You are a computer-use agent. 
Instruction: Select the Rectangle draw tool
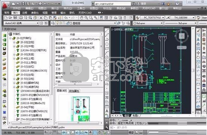[107, 48]
